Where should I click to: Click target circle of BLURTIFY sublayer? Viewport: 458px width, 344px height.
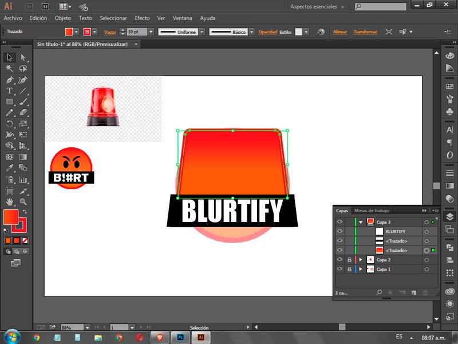tap(427, 232)
